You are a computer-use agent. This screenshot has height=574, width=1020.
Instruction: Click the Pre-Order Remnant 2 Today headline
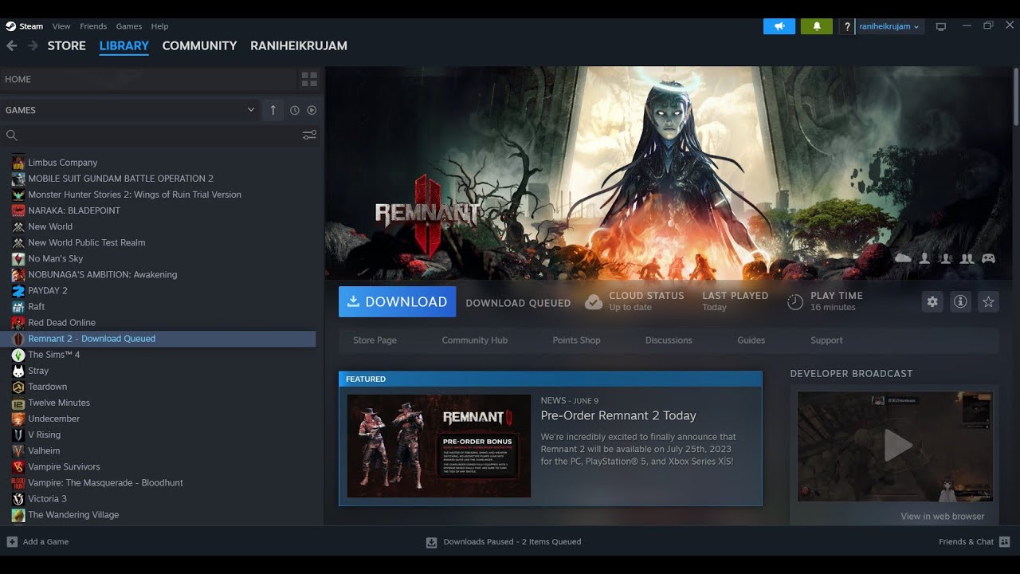pyautogui.click(x=618, y=415)
